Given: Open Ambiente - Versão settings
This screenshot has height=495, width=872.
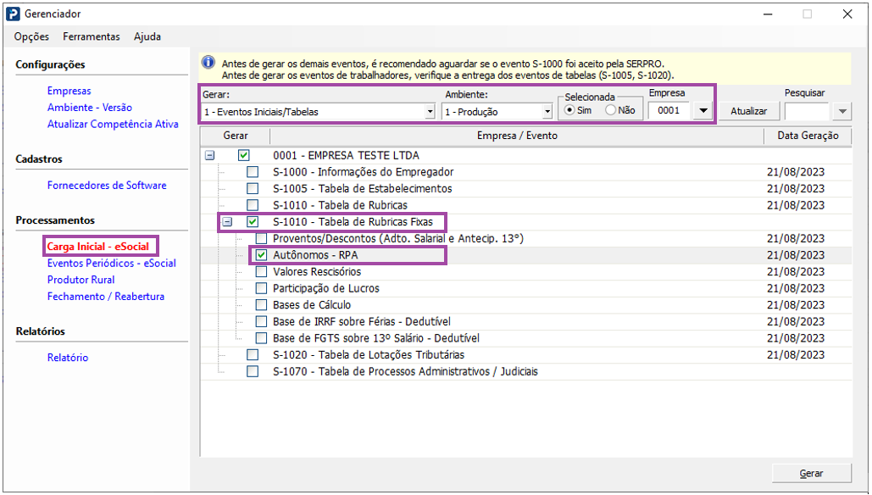Looking at the screenshot, I should point(90,108).
